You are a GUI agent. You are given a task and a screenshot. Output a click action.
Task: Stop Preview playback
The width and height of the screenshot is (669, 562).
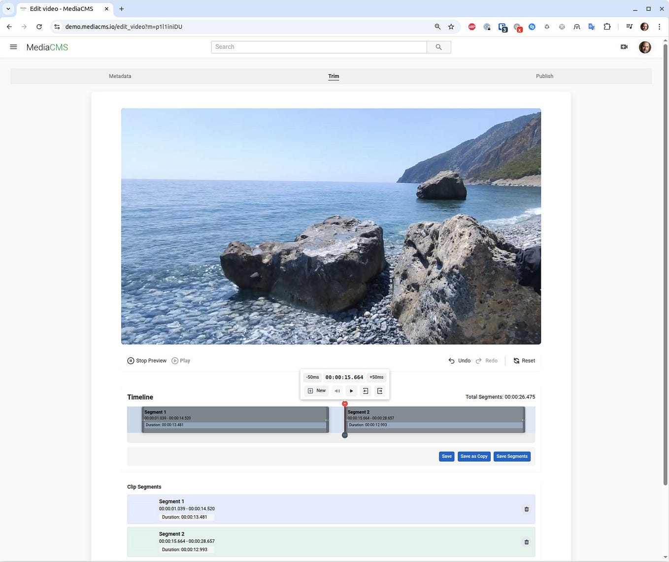coord(146,360)
